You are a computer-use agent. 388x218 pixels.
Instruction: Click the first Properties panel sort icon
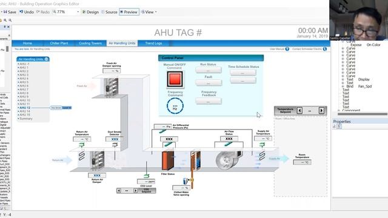pos(334,127)
